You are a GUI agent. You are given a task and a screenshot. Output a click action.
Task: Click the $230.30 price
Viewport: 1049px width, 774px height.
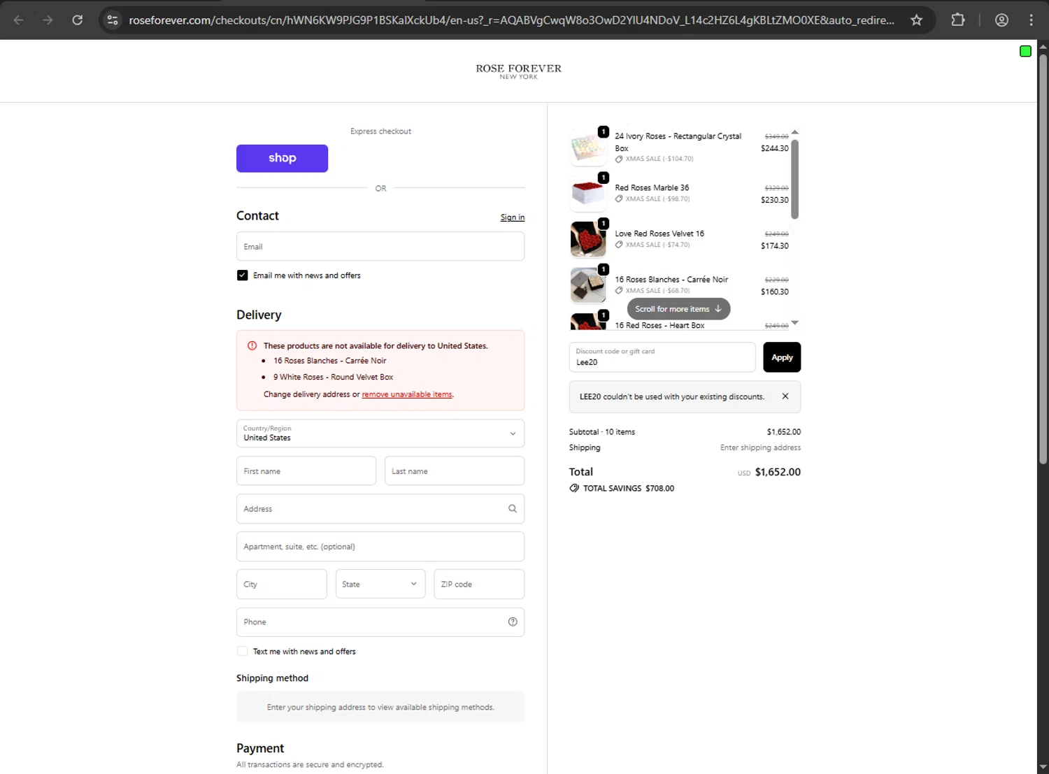(x=775, y=200)
